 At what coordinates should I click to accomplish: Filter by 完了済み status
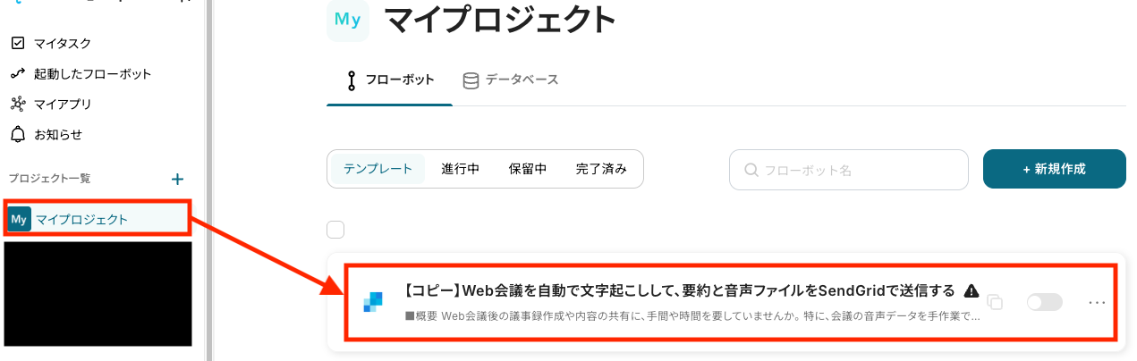click(x=601, y=169)
